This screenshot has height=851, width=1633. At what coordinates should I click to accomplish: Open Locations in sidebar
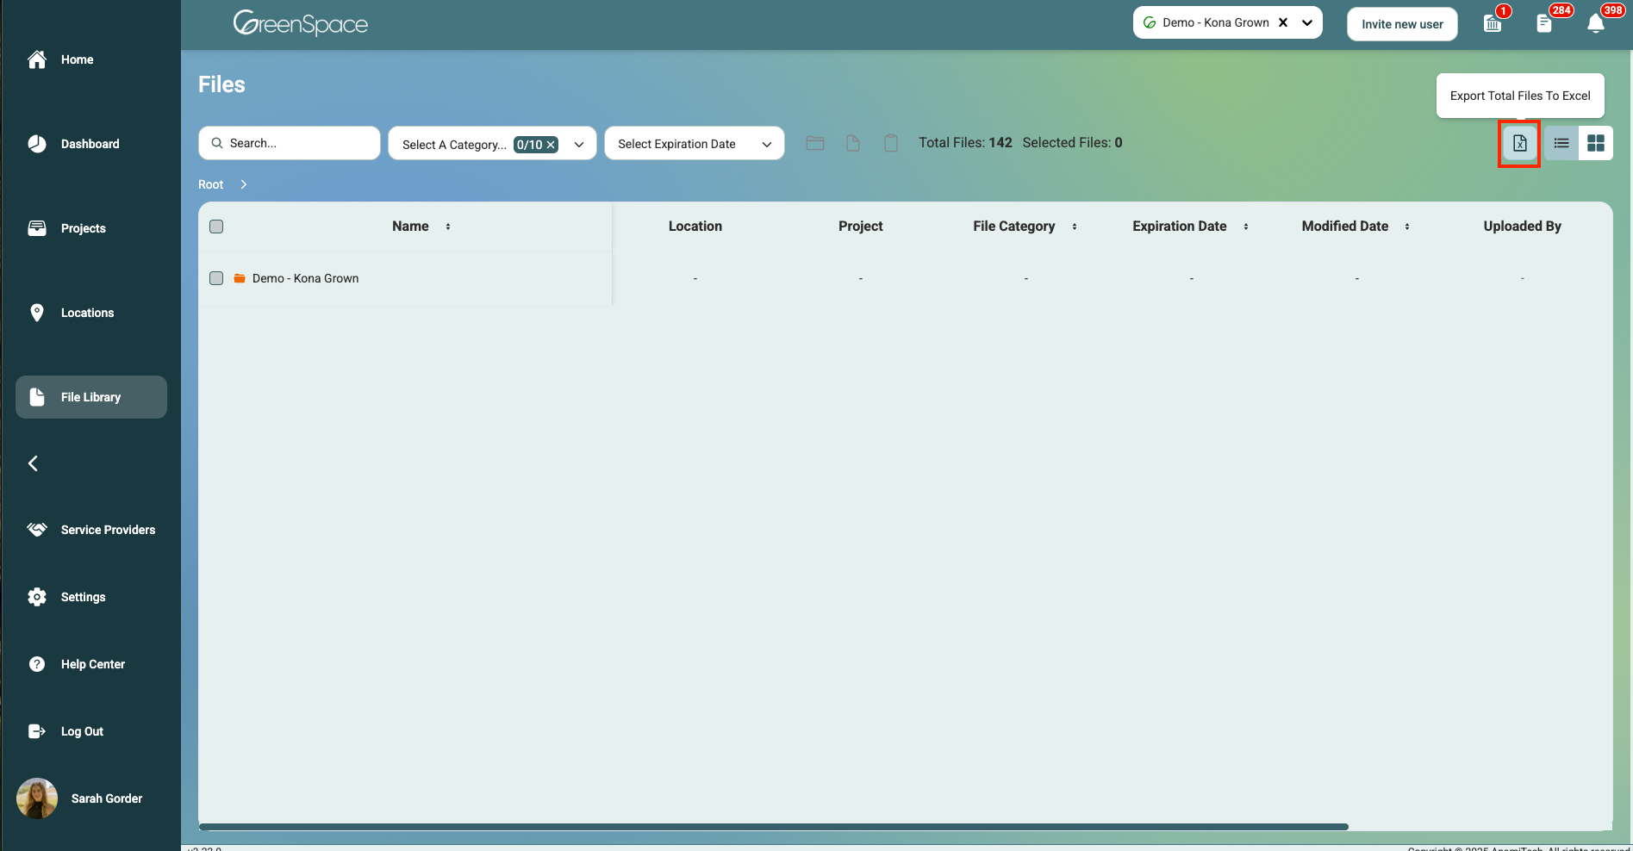[x=90, y=313]
